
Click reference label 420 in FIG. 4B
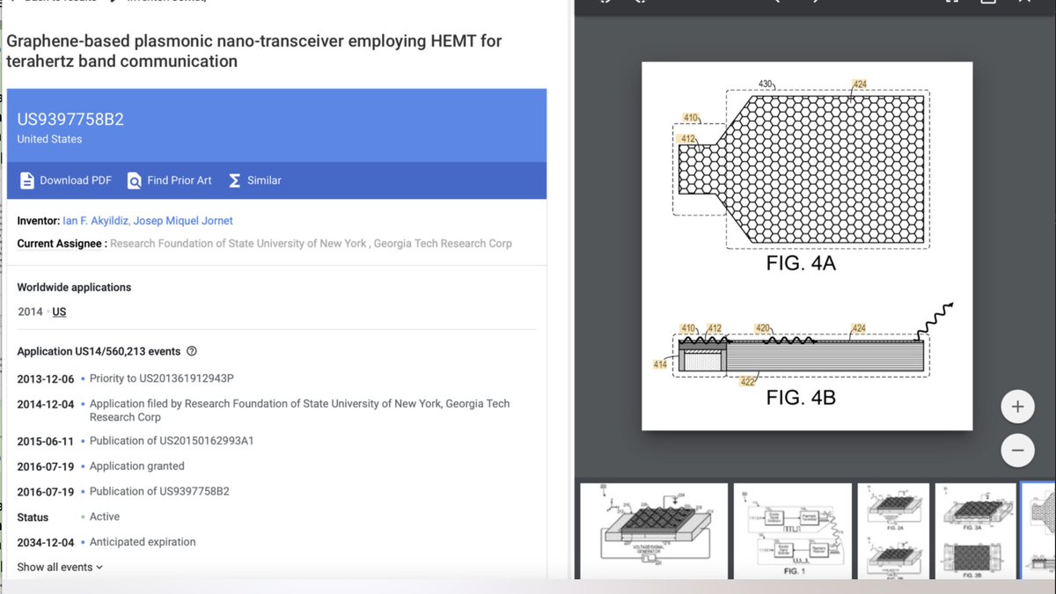tap(763, 329)
